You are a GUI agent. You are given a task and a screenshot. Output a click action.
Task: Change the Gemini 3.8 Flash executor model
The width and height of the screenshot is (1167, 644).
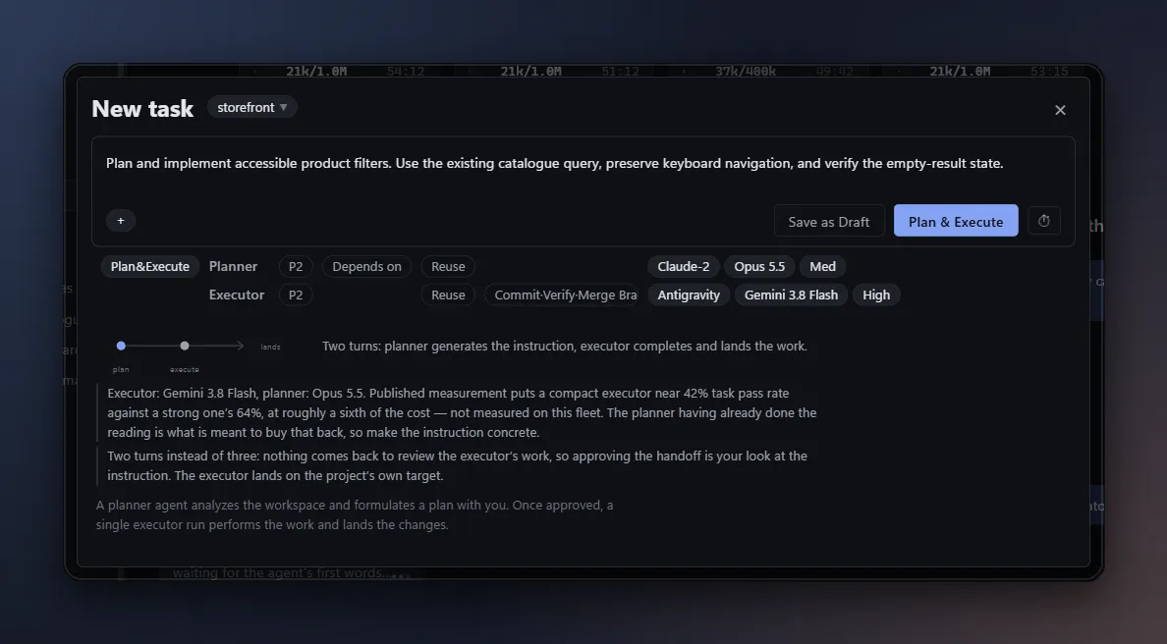click(x=791, y=295)
